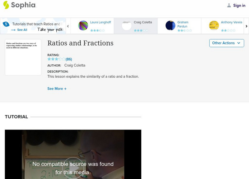Click the tutorial's main star rating
Viewport: 249px width, 179px height.
(56, 59)
